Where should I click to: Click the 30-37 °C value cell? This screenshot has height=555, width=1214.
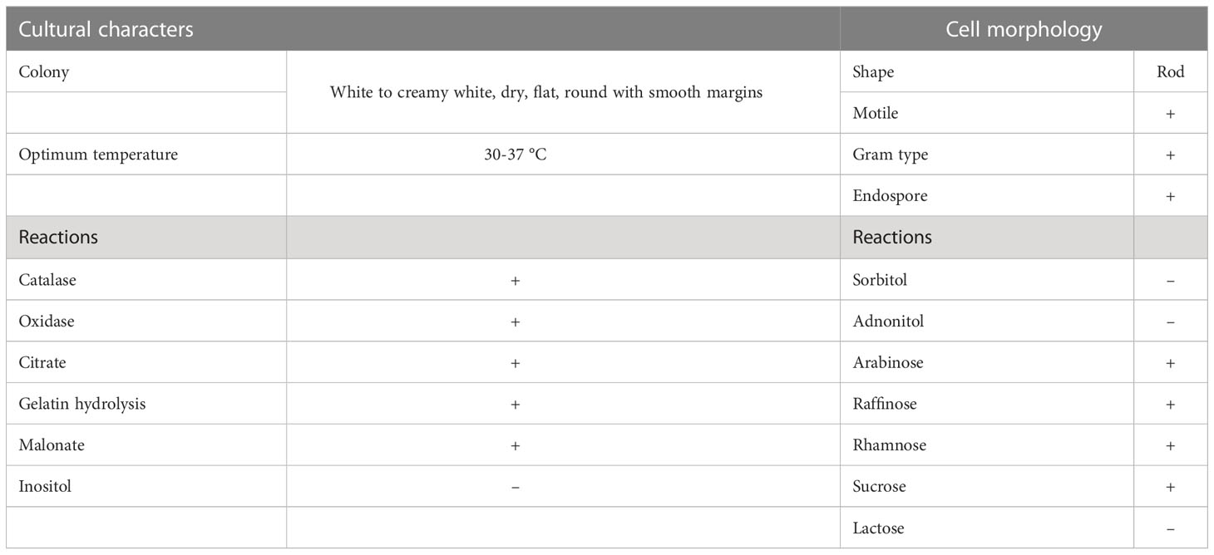[516, 155]
